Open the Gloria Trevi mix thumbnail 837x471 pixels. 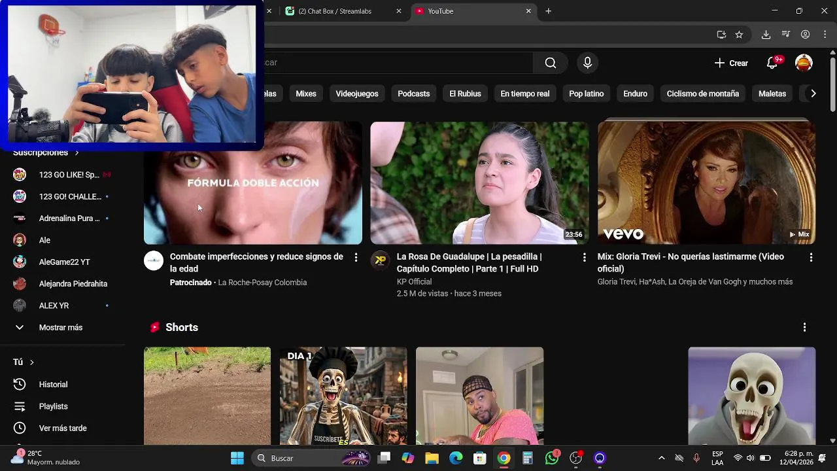(x=706, y=183)
